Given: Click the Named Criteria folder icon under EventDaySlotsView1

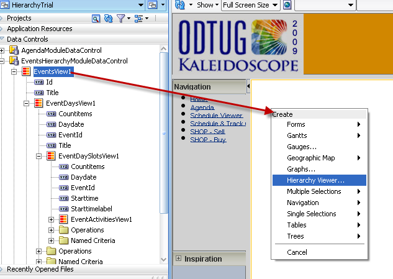Looking at the screenshot, I should click(x=64, y=240).
